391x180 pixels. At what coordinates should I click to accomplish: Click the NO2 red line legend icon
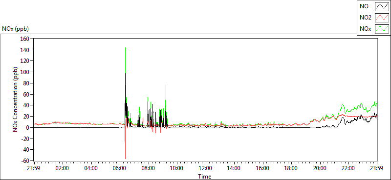click(x=382, y=18)
